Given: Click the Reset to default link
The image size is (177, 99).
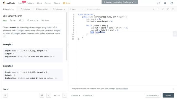Looking at the screenshot, I should [x=122, y=89].
